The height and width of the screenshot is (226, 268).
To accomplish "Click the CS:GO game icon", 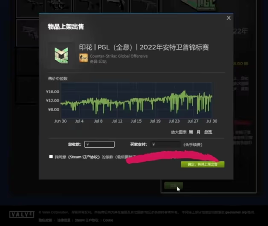I will click(83, 58).
